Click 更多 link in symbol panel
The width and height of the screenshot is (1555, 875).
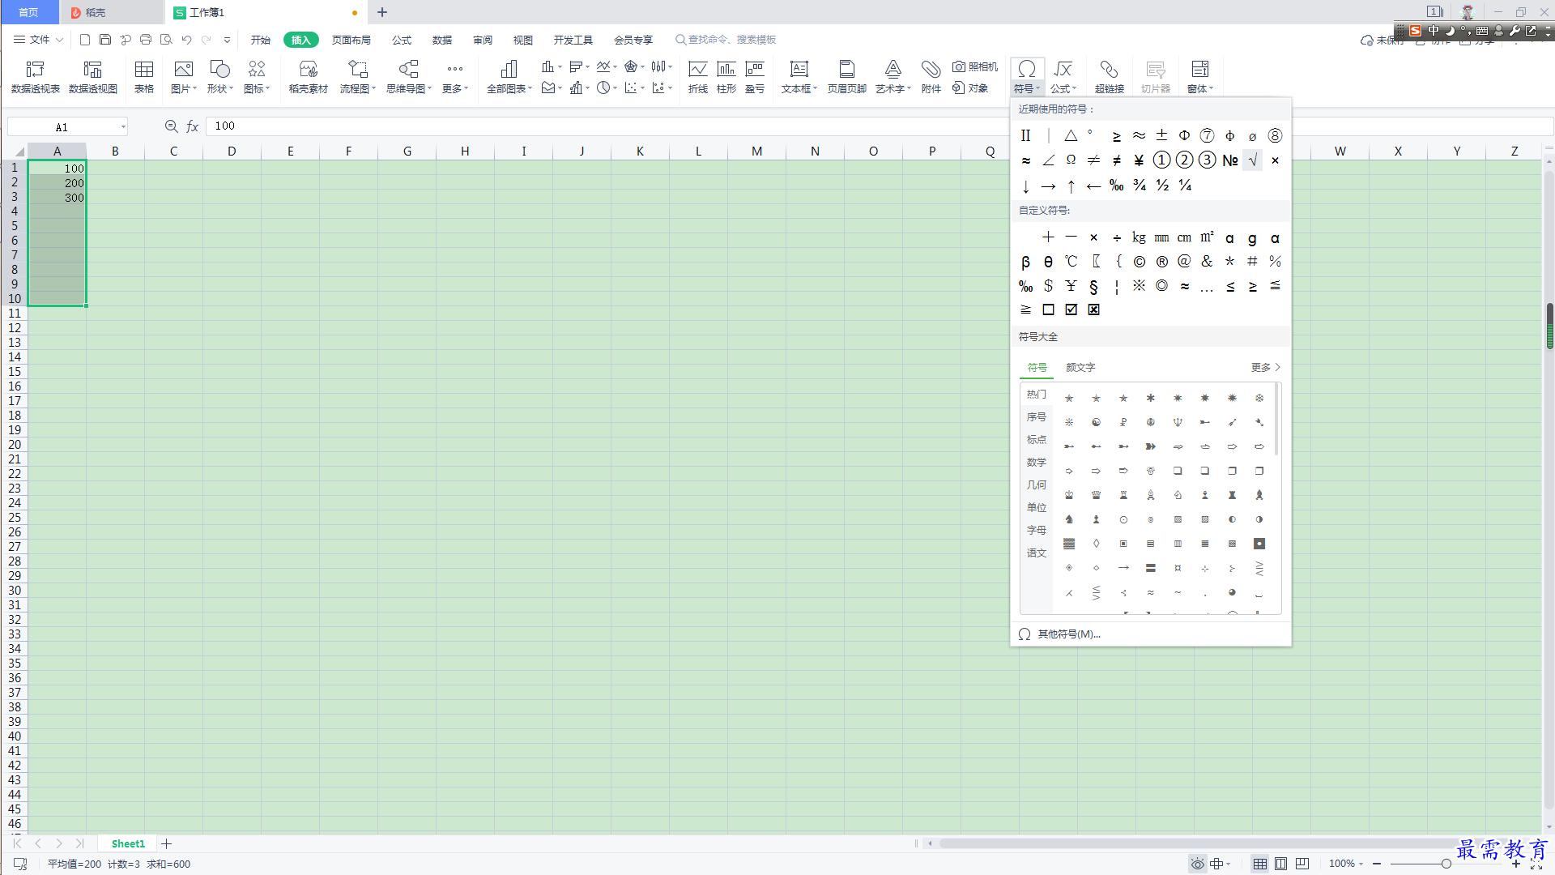(x=1266, y=367)
